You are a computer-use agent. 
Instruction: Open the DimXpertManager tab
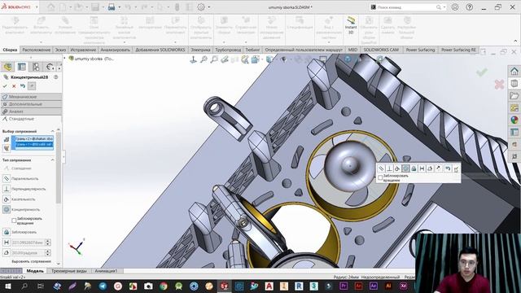click(50, 67)
